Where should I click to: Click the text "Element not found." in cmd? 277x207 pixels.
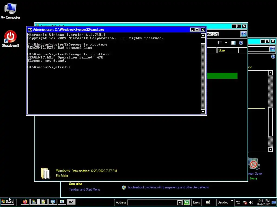(x=47, y=61)
